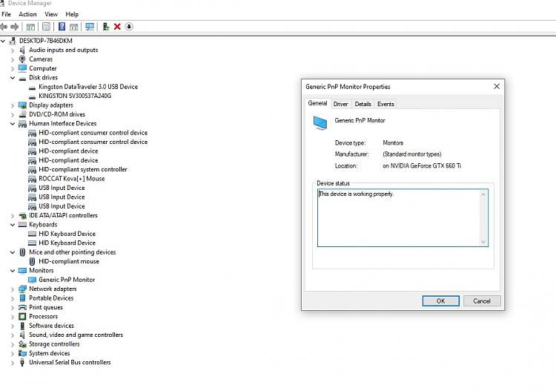The image size is (556, 391).
Task: Expand the Display adapters node
Action: 13,105
